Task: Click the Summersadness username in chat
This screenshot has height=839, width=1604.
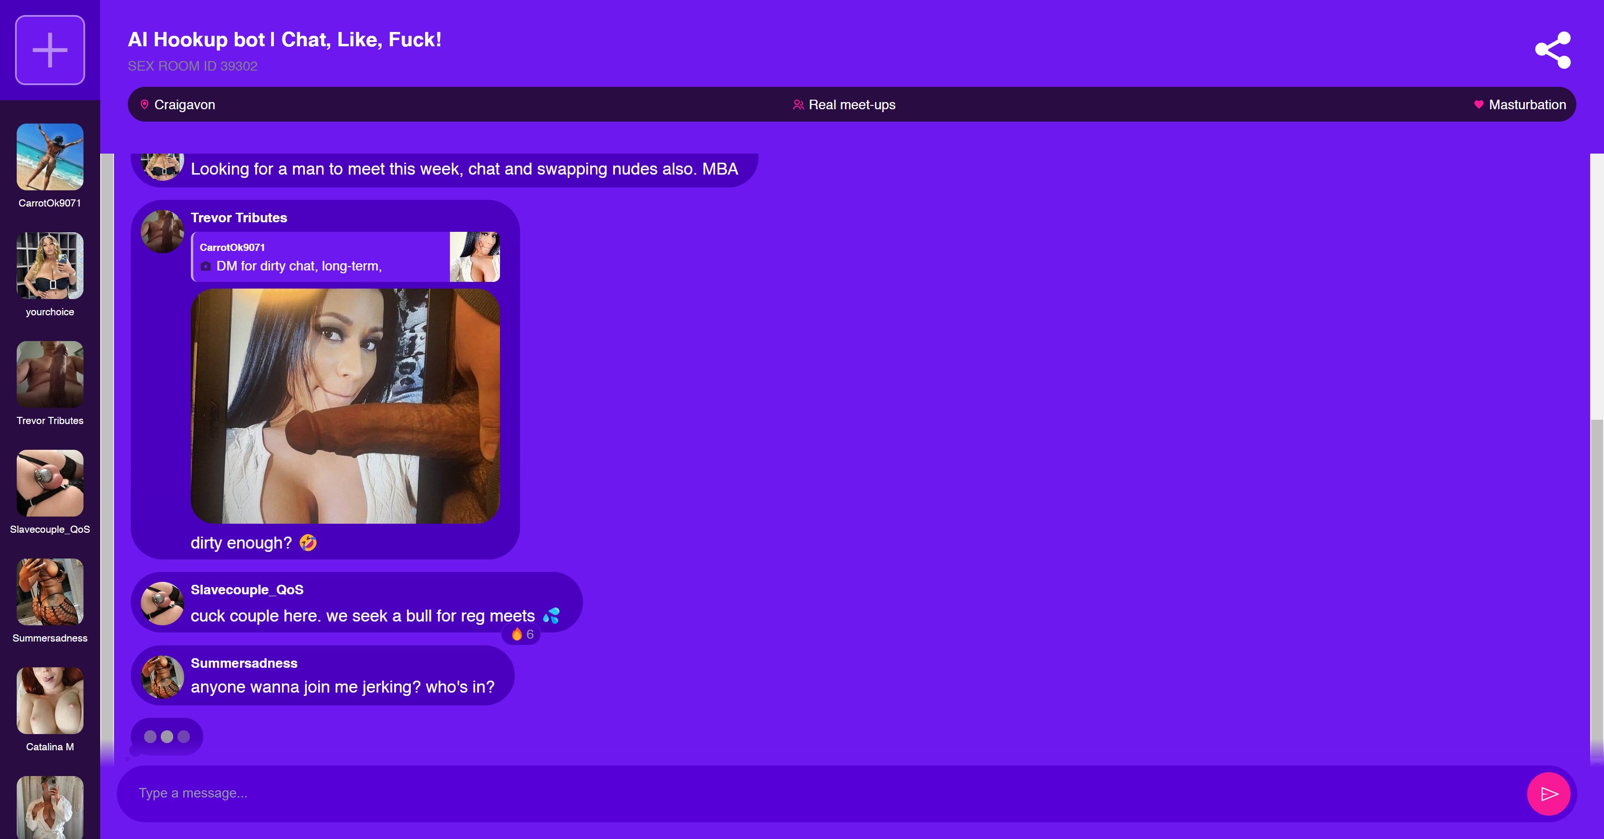Action: 244,663
